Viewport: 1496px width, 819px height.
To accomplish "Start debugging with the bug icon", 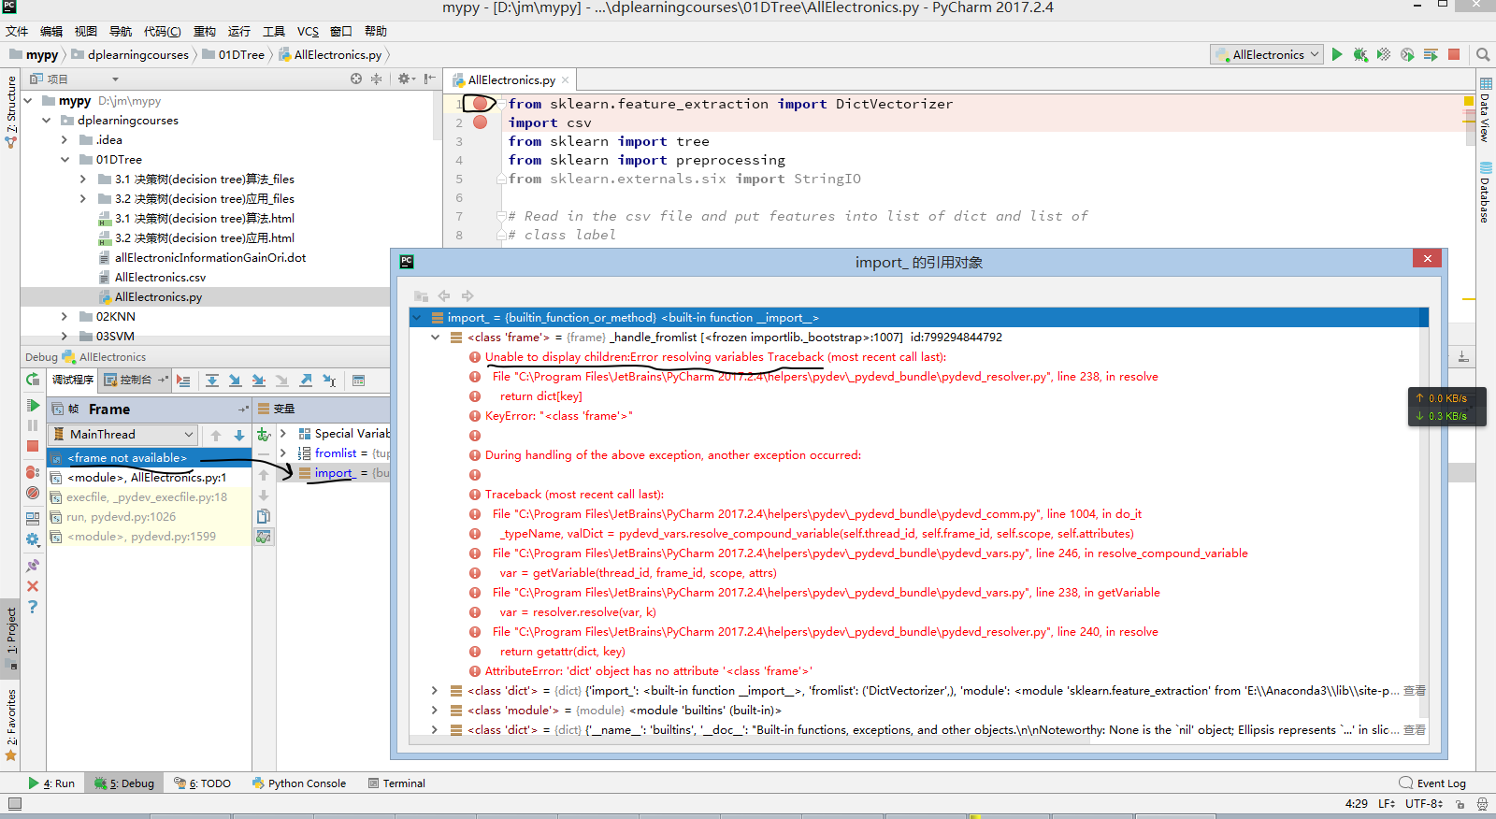I will point(1360,54).
